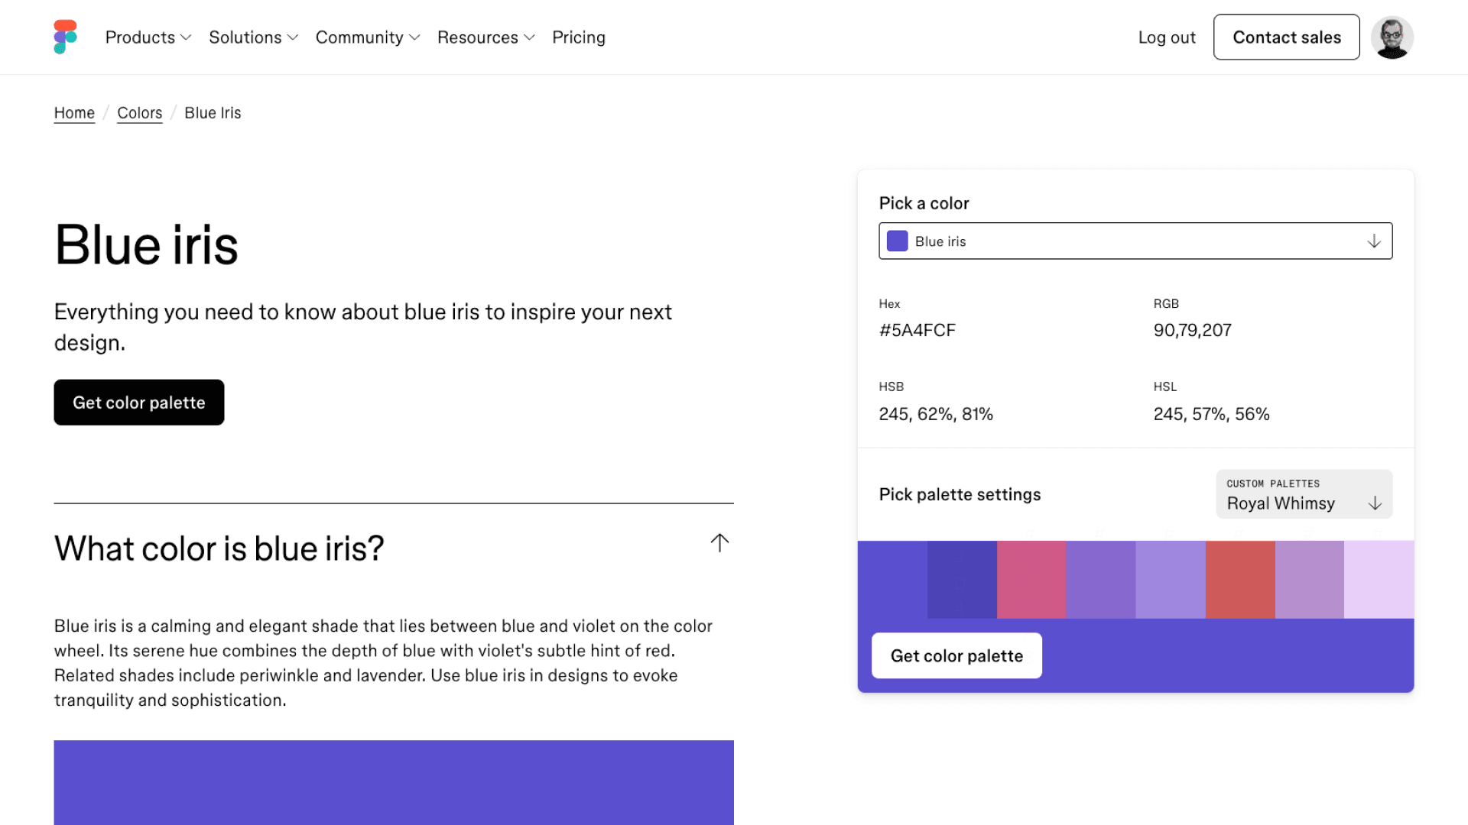Select the coral red palette swatch

coord(1240,580)
